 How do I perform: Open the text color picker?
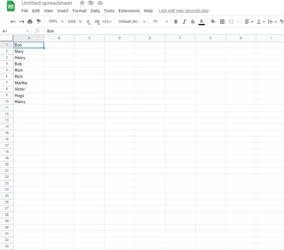point(201,21)
